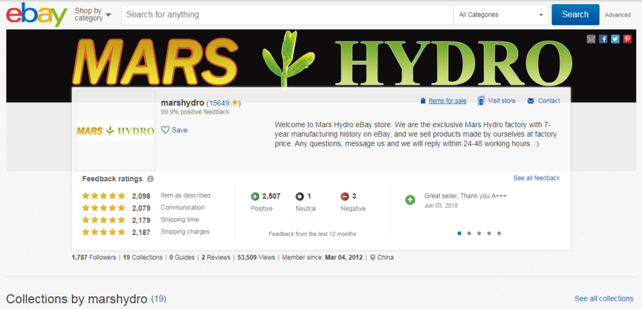The width and height of the screenshot is (642, 309).
Task: Open Contact seller link
Action: tap(549, 101)
